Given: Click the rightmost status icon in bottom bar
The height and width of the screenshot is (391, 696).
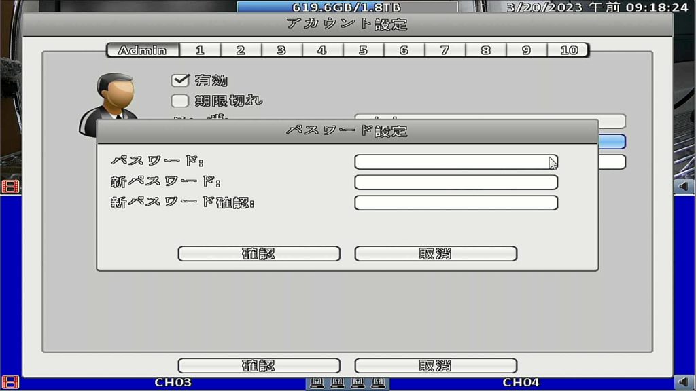Looking at the screenshot, I should (379, 384).
